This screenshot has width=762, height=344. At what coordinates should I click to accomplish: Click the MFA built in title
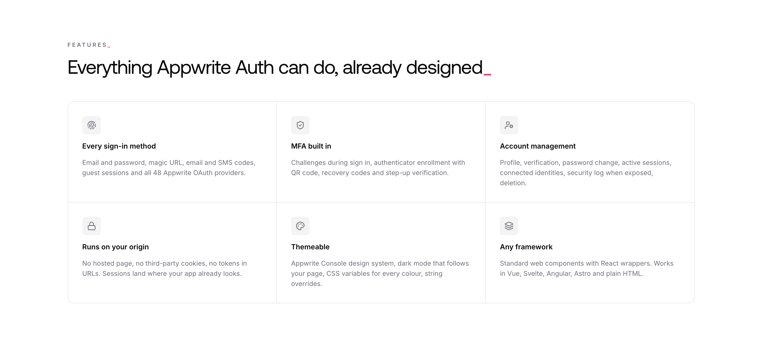tap(311, 146)
